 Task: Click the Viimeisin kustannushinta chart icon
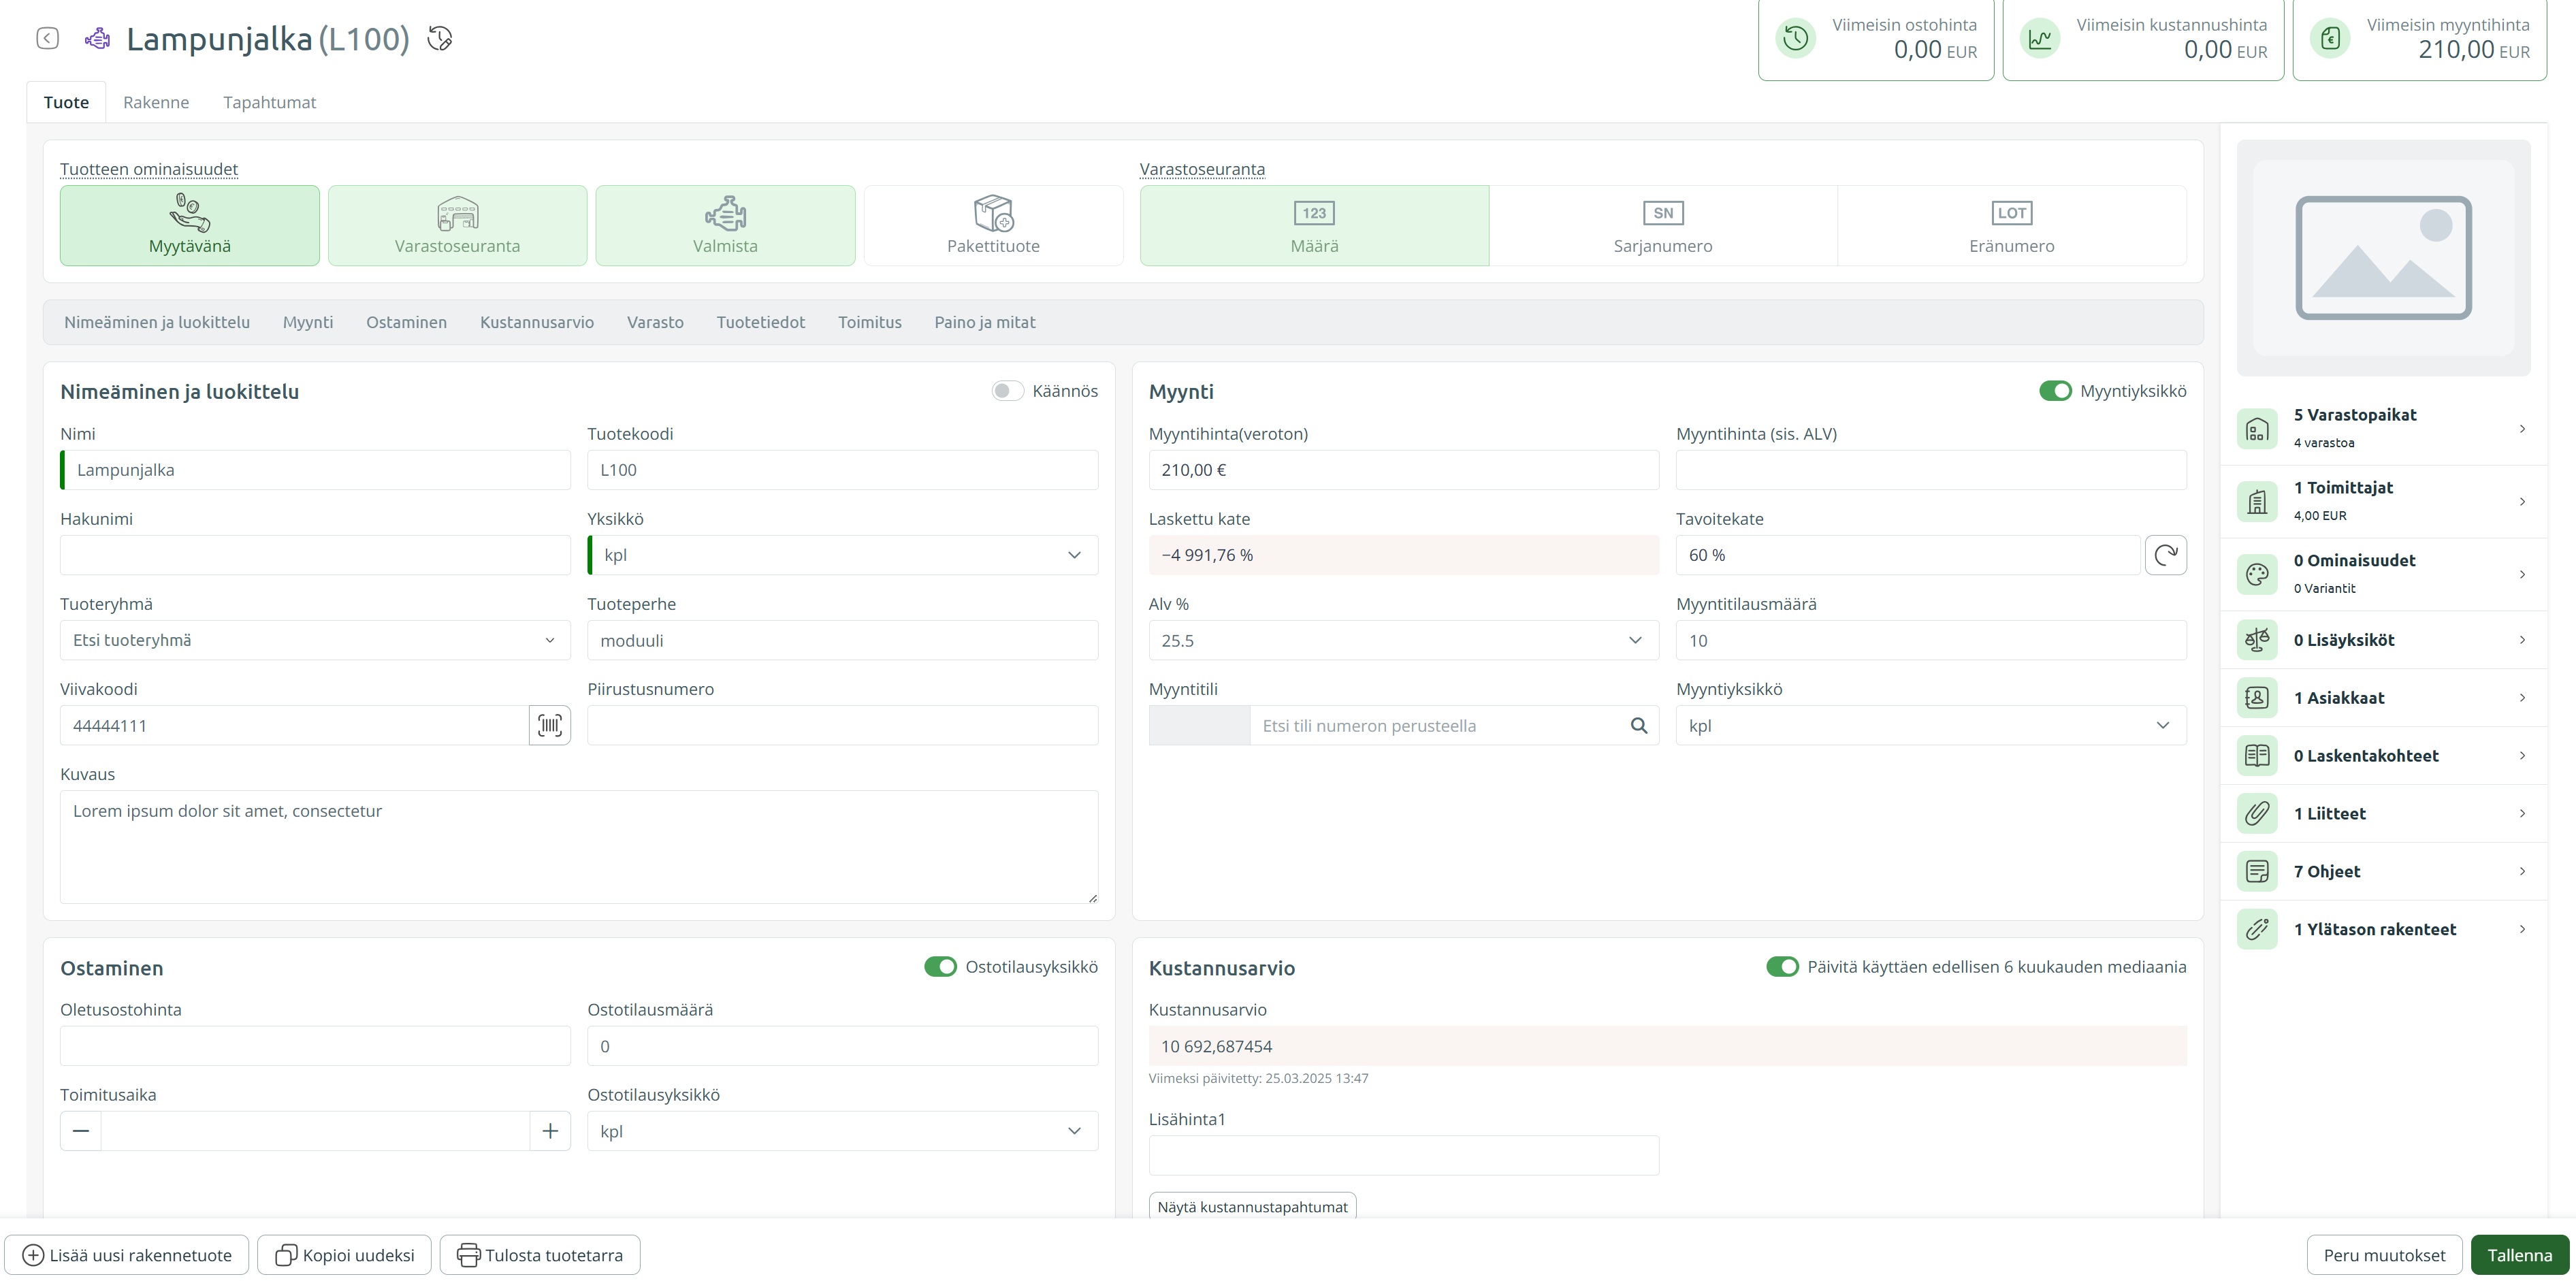(x=2040, y=39)
